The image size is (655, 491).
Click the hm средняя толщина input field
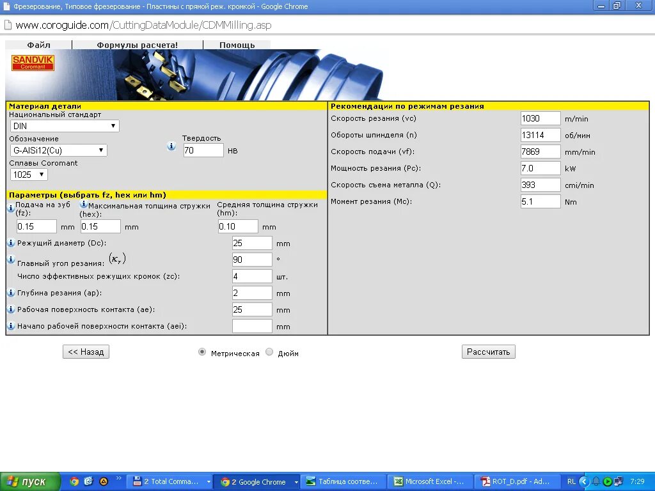click(x=238, y=226)
